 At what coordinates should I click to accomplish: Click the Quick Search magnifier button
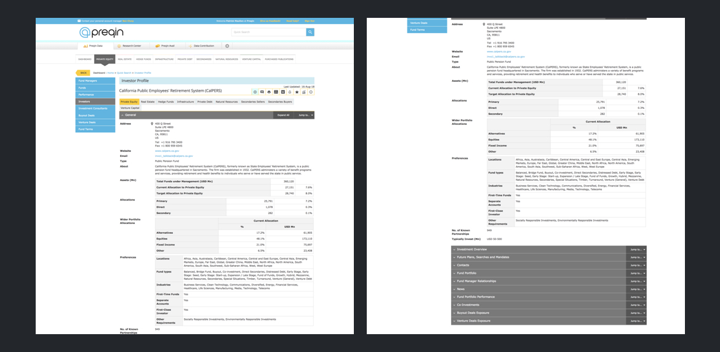[310, 32]
